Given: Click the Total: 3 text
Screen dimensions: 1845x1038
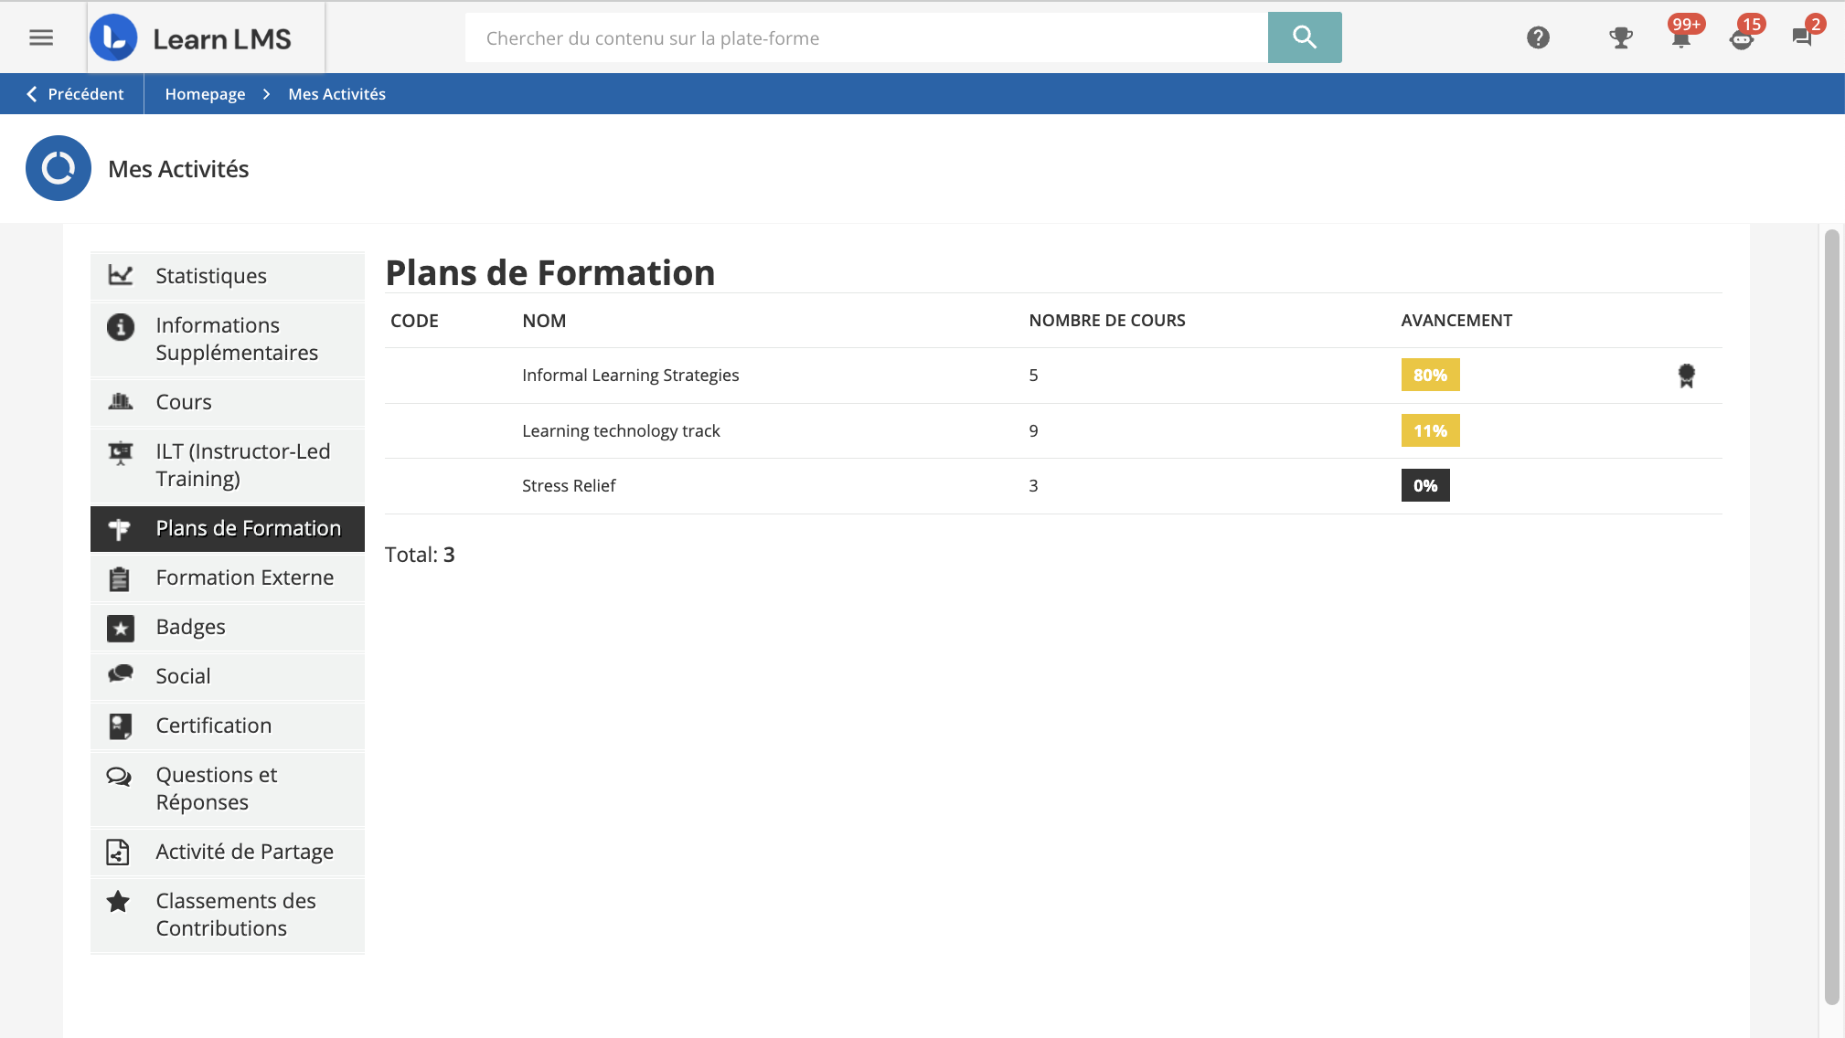Looking at the screenshot, I should (420, 555).
